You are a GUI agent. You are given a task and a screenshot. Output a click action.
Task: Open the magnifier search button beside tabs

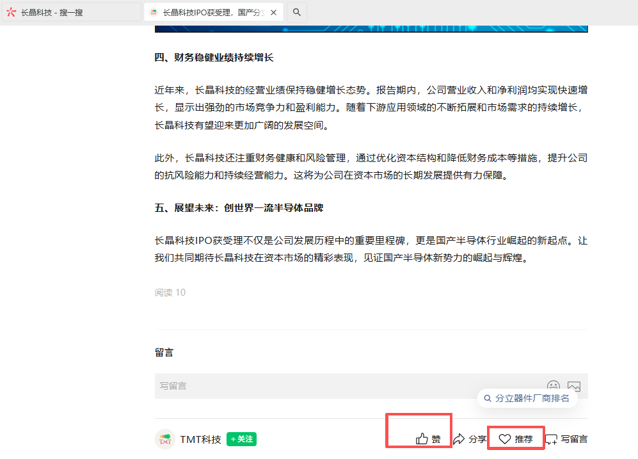tap(297, 12)
